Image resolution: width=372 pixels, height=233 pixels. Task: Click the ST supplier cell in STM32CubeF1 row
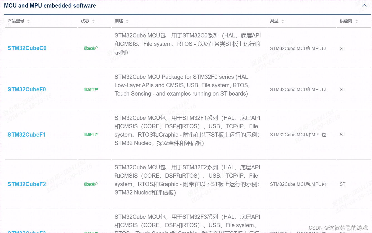(x=342, y=135)
